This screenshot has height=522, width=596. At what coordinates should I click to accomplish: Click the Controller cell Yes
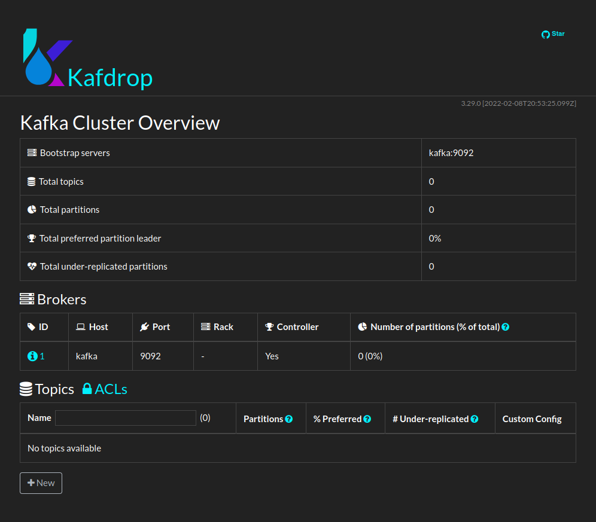click(272, 356)
